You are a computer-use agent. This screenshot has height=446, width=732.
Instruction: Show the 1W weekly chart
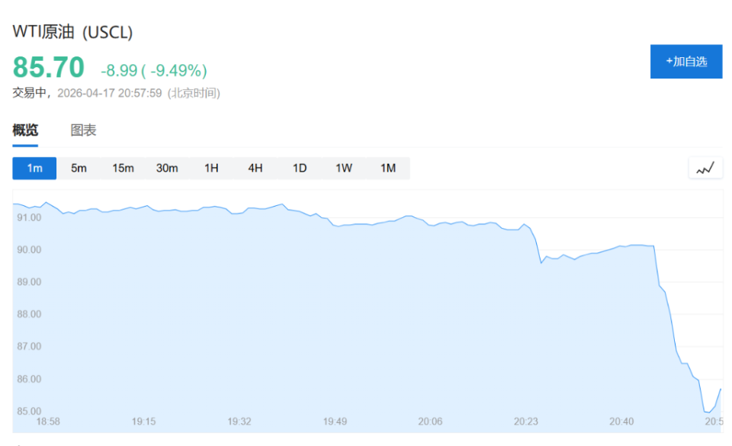tap(344, 168)
